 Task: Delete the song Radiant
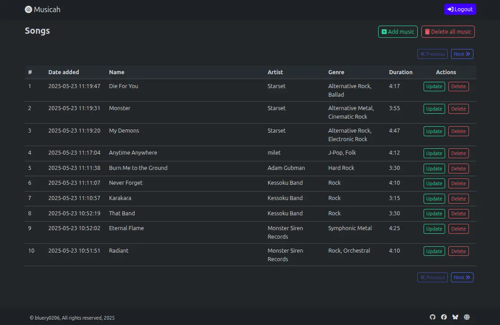pos(458,251)
